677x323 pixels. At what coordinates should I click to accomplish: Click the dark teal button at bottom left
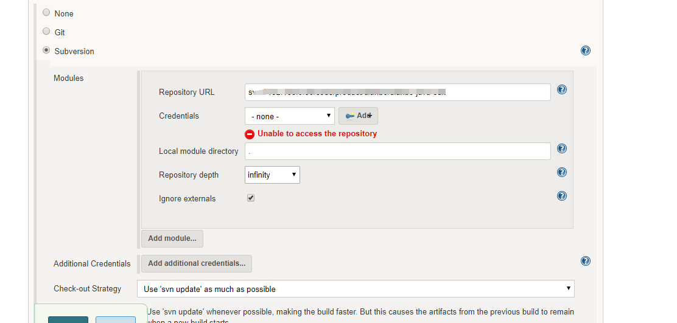pos(68,319)
